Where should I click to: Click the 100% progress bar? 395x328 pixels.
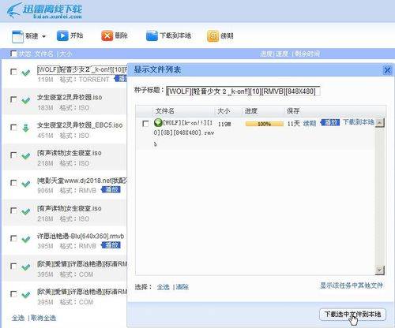pos(264,124)
